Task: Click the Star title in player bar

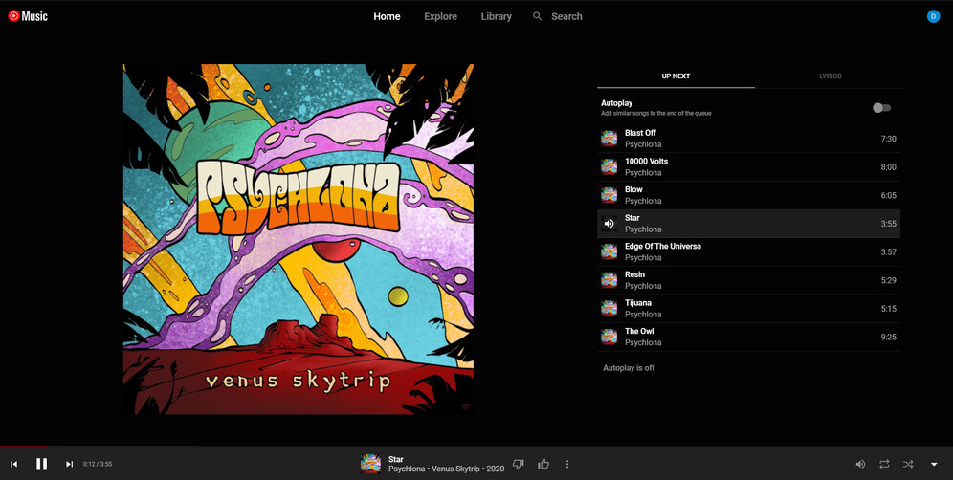Action: click(396, 459)
